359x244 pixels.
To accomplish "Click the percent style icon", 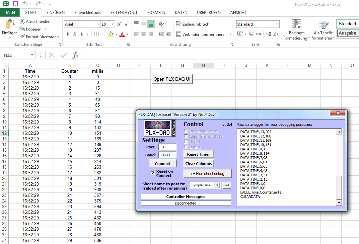I will pyautogui.click(x=251, y=35).
